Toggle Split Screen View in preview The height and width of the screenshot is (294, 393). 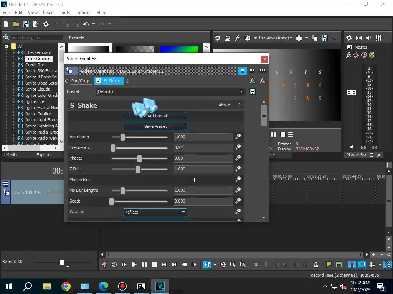pyautogui.click(x=248, y=38)
